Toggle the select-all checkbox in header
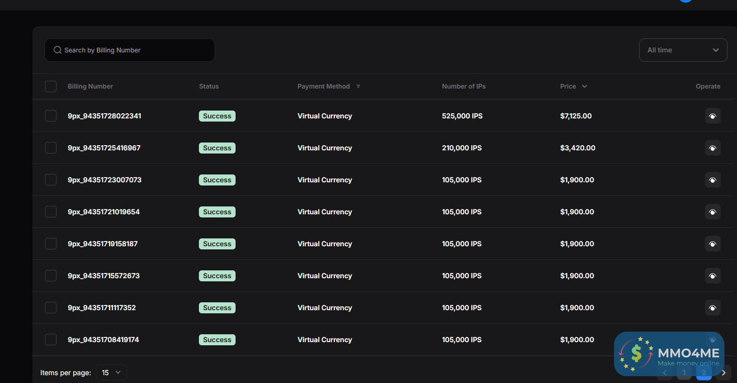Image resolution: width=737 pixels, height=383 pixels. coord(51,86)
